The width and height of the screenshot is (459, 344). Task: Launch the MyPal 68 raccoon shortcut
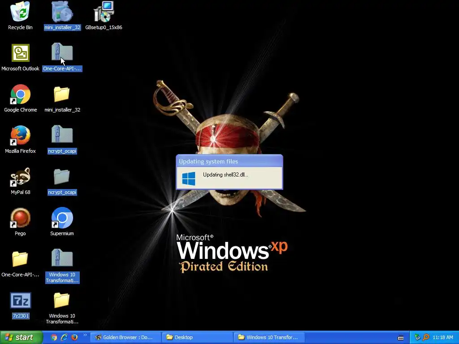20,181
